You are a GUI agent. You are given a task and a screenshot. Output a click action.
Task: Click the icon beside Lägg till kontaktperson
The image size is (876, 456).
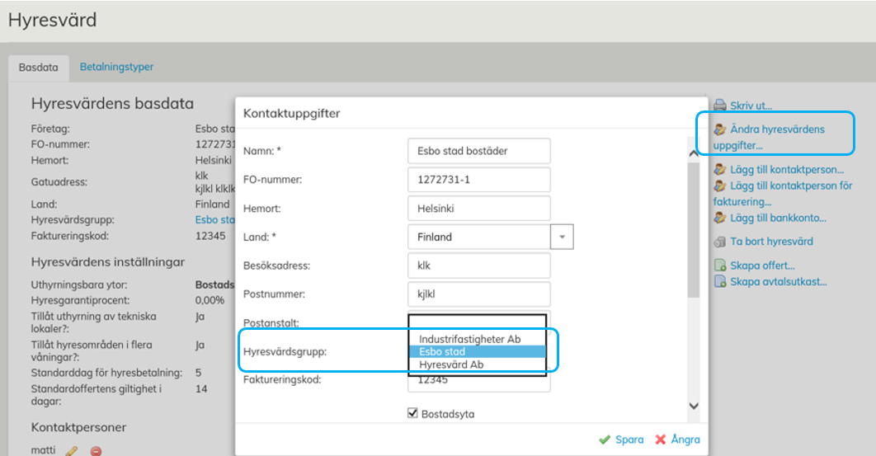pyautogui.click(x=719, y=170)
